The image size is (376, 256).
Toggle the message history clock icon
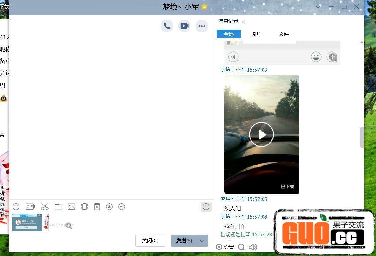pos(206,207)
